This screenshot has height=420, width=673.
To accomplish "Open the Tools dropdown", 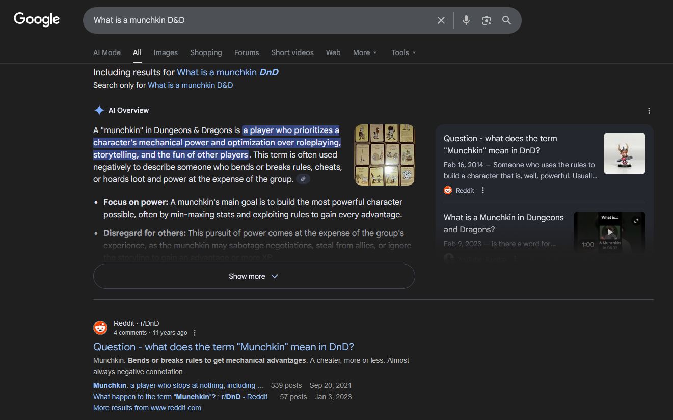I will click(403, 52).
